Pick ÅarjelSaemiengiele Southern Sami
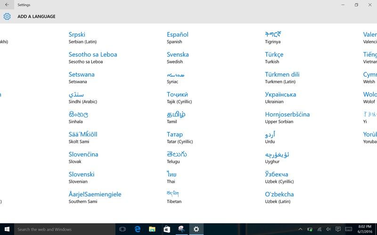This screenshot has height=235, width=377. [x=95, y=197]
